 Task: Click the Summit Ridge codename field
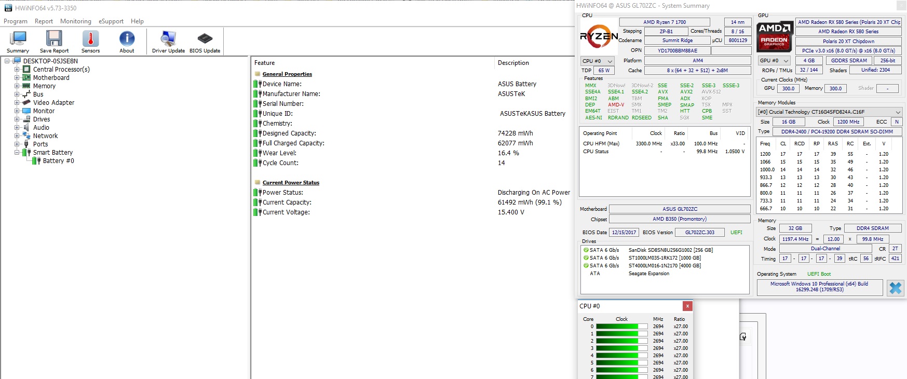tap(677, 40)
